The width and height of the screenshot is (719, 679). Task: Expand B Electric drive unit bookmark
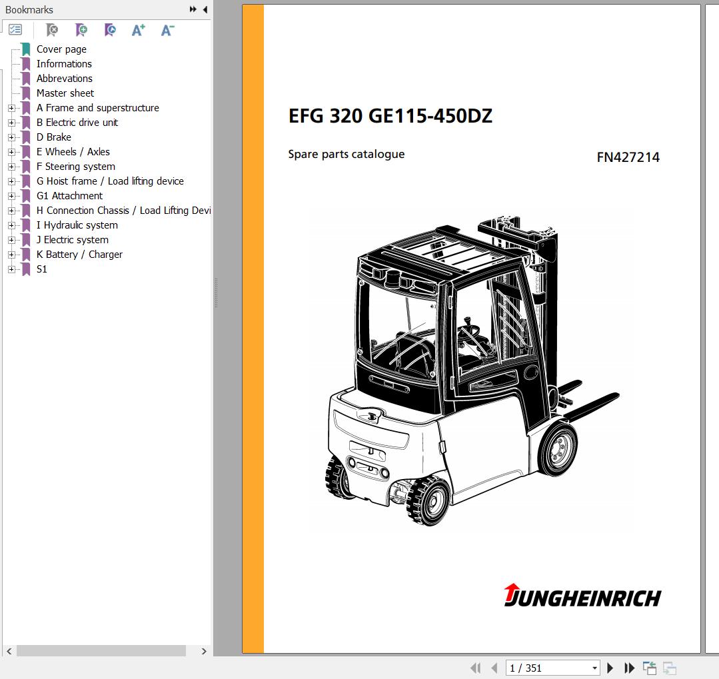point(11,123)
